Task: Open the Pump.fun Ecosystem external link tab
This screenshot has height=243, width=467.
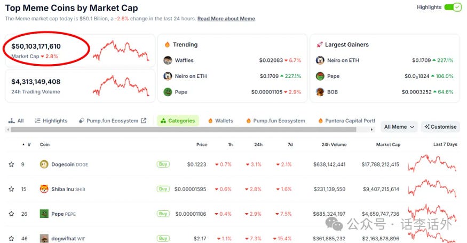Action: pos(112,121)
